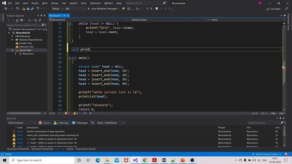Collapse the while loop code block
292x164 pixels.
(x=70, y=24)
